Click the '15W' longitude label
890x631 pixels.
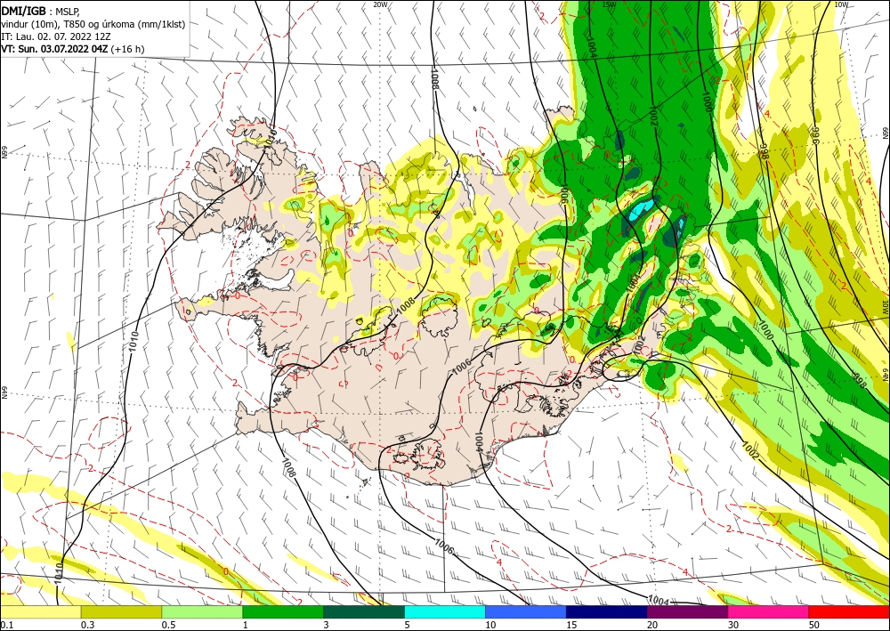609,4
